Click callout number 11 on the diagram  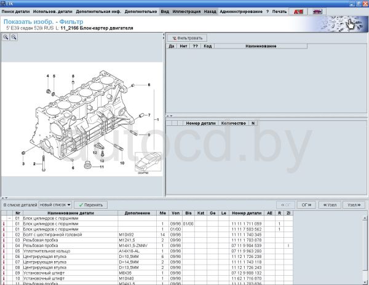coord(101,167)
